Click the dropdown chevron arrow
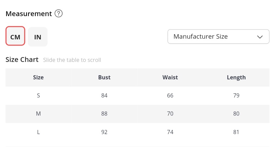 point(260,37)
